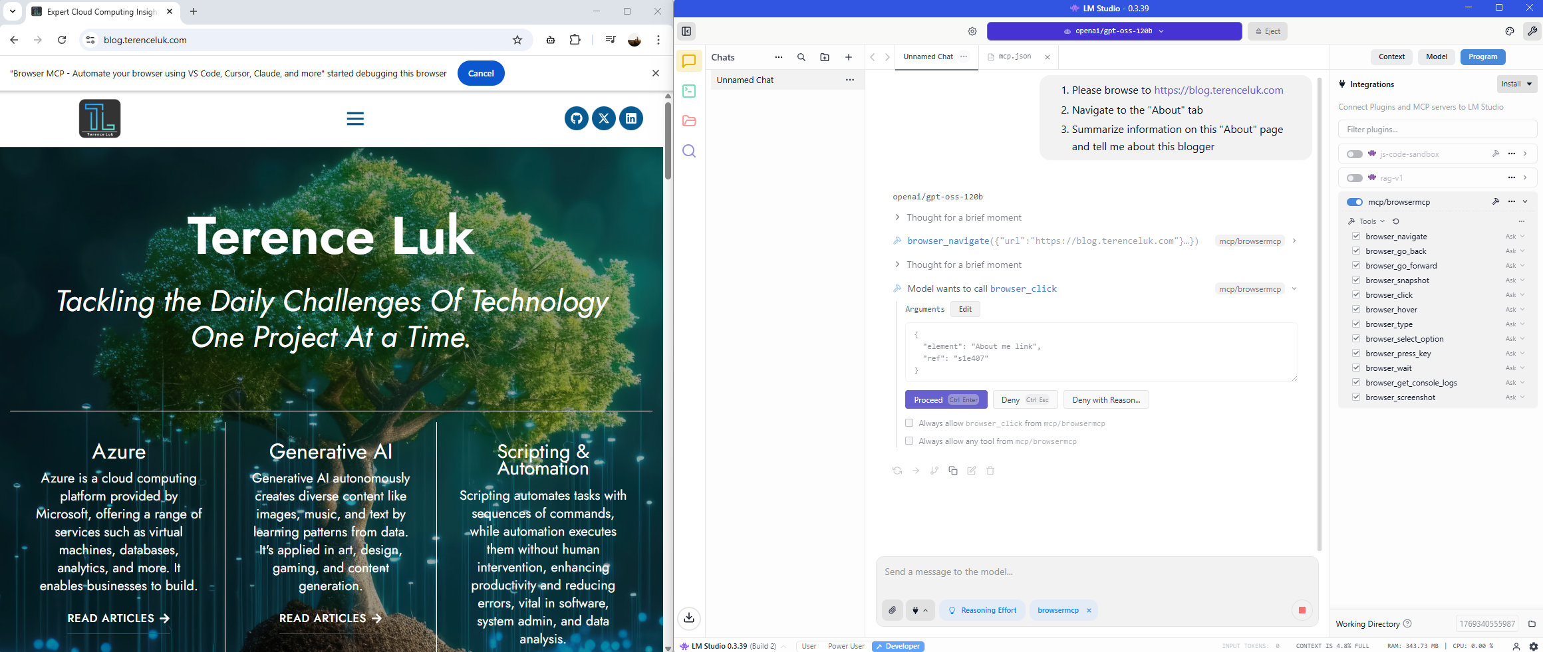Screen dimensions: 1543x652
Task: Open My Models folder icon in sidebar
Action: [x=689, y=121]
